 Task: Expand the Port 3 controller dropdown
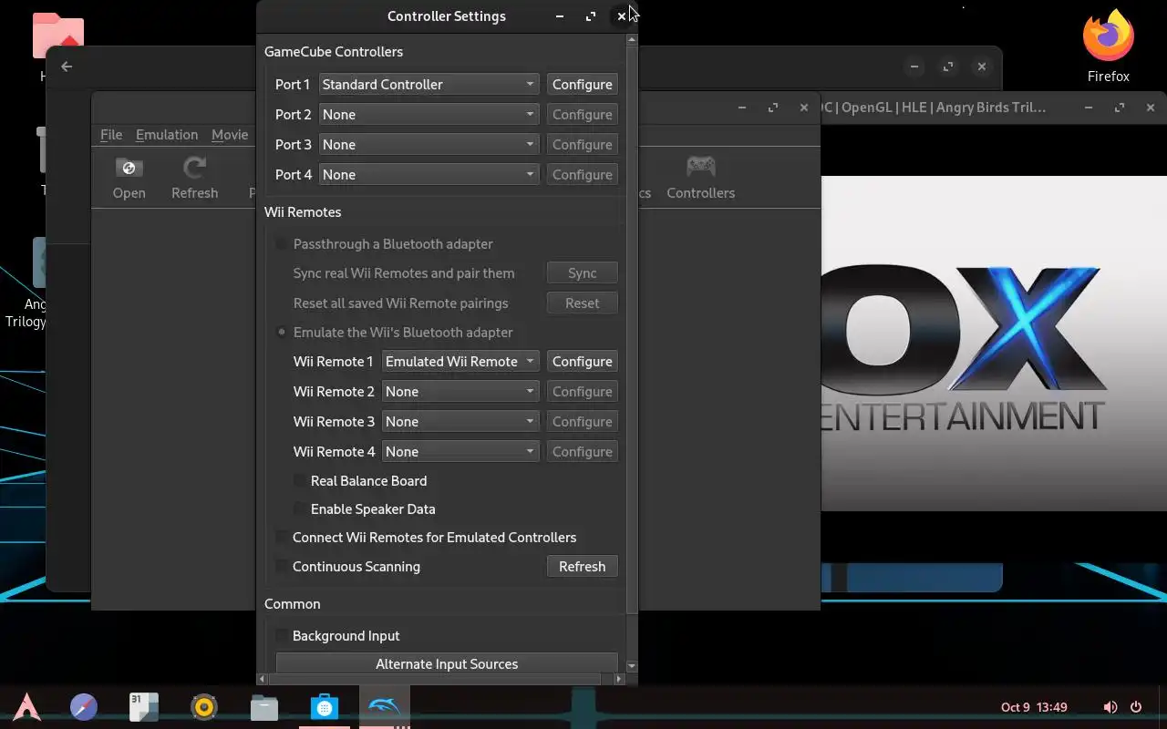(429, 145)
